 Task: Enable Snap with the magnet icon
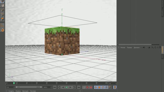2,30
